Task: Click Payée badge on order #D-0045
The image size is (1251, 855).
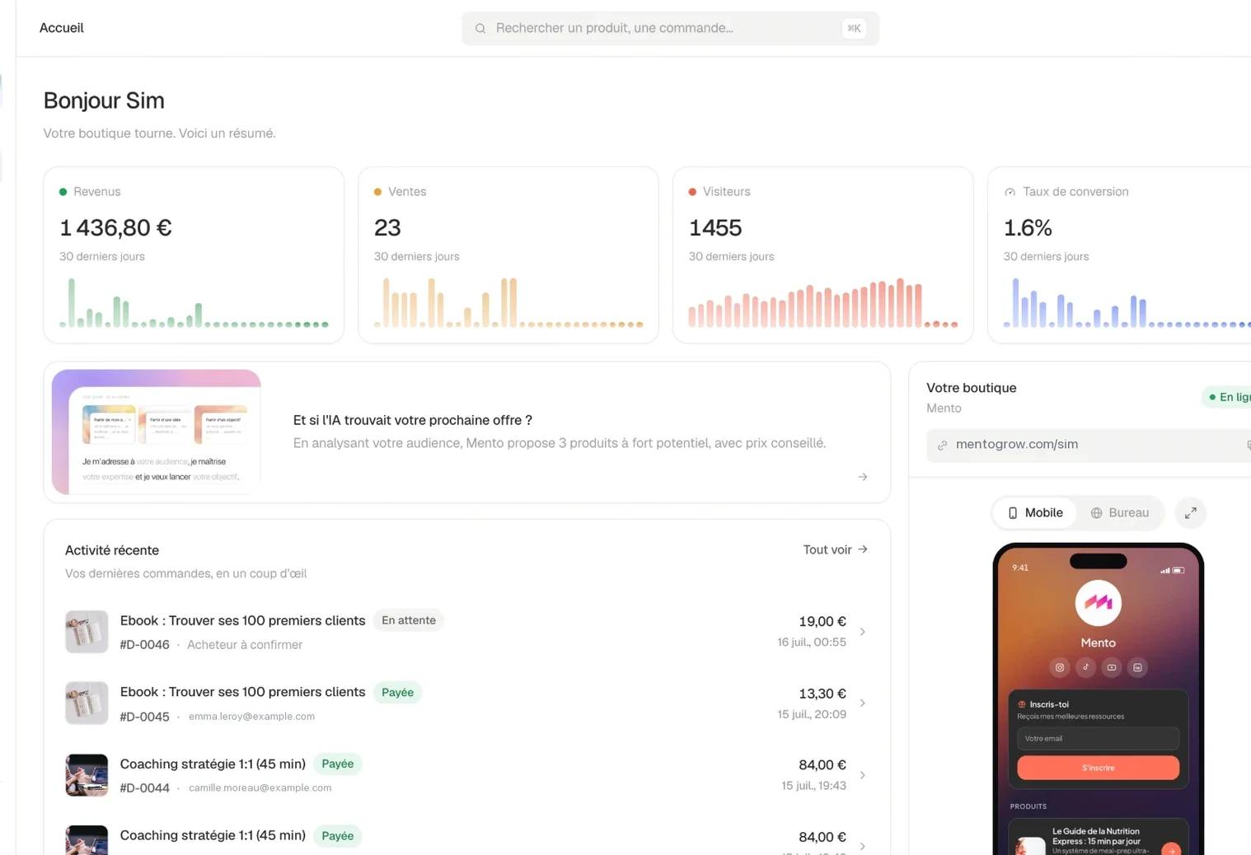Action: point(397,693)
